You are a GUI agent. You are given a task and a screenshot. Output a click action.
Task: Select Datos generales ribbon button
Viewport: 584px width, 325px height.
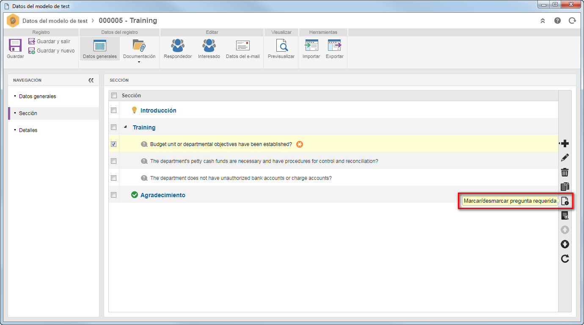(100, 49)
